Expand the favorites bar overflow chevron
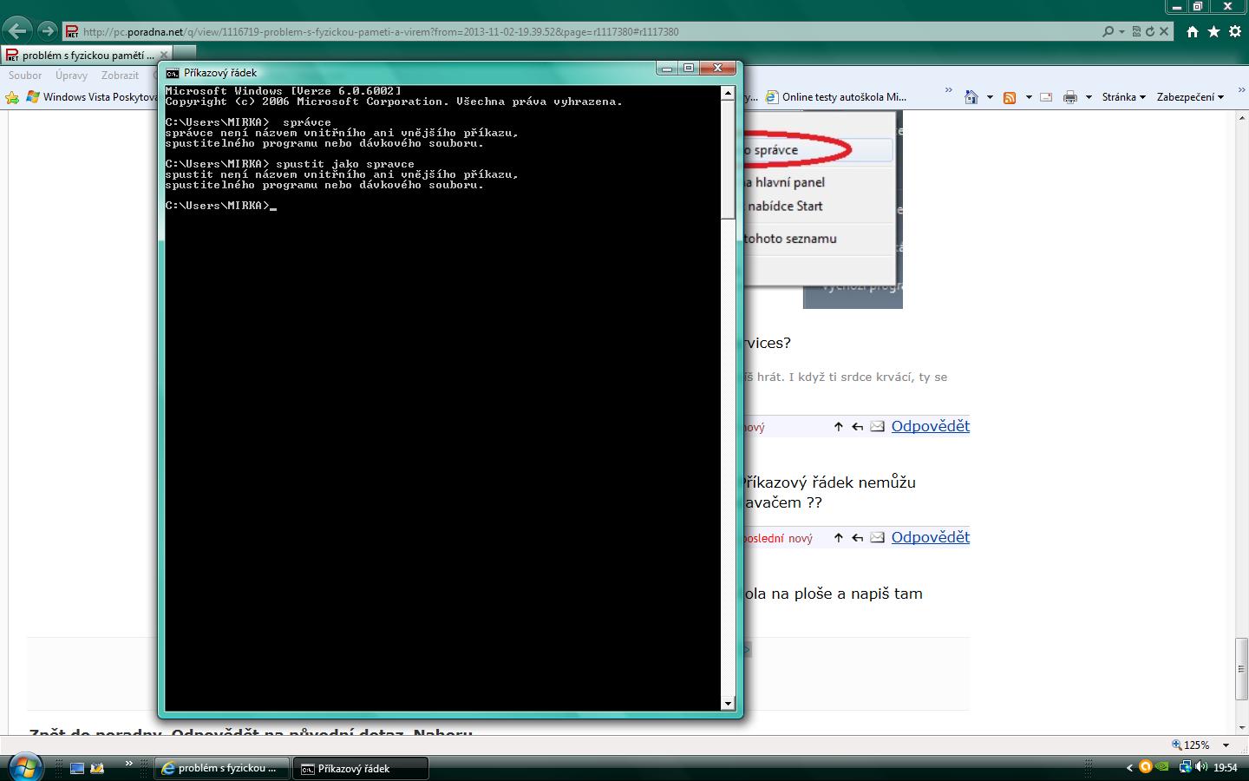 coord(948,90)
